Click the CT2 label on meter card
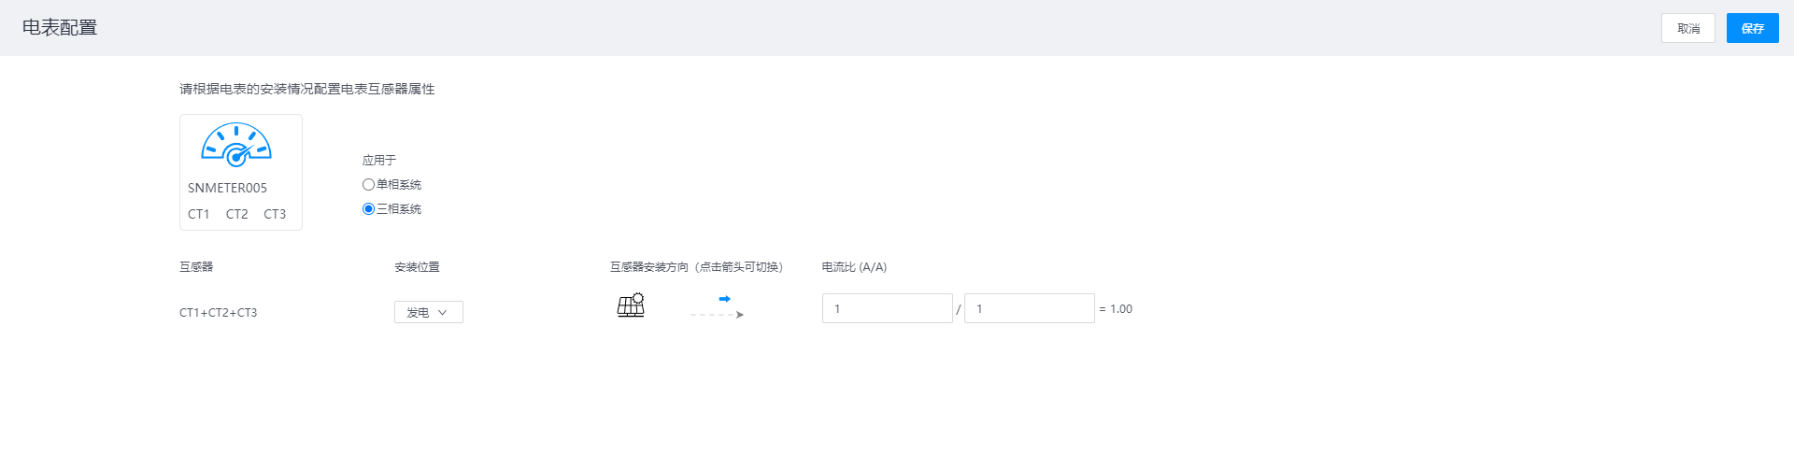1794x454 pixels. (236, 214)
